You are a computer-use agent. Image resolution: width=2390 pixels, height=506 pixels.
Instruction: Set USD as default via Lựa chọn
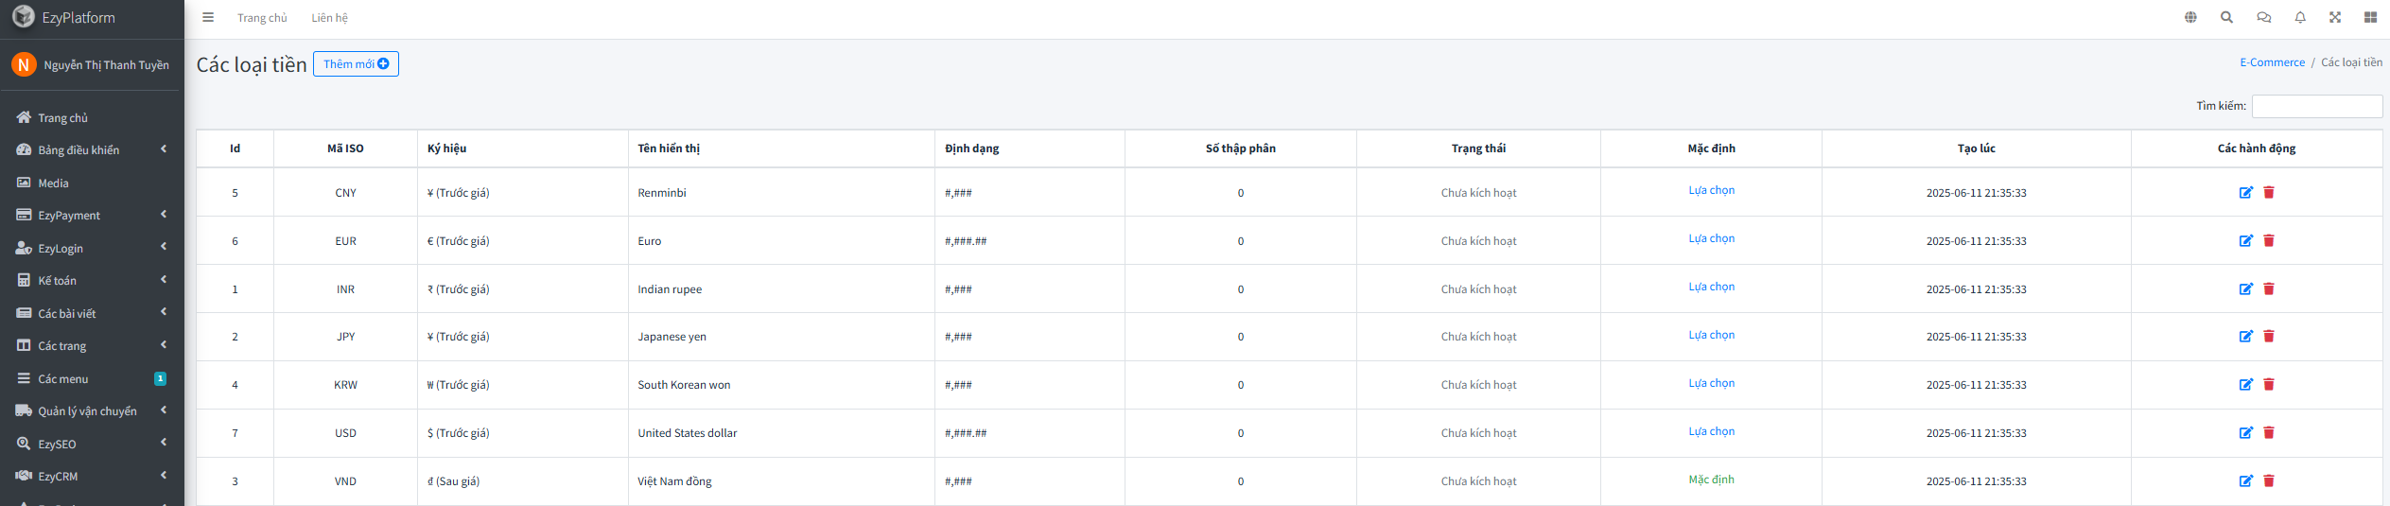1711,431
